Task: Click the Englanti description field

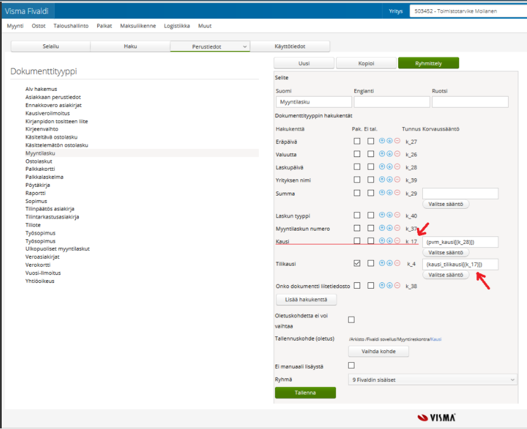Action: click(392, 102)
